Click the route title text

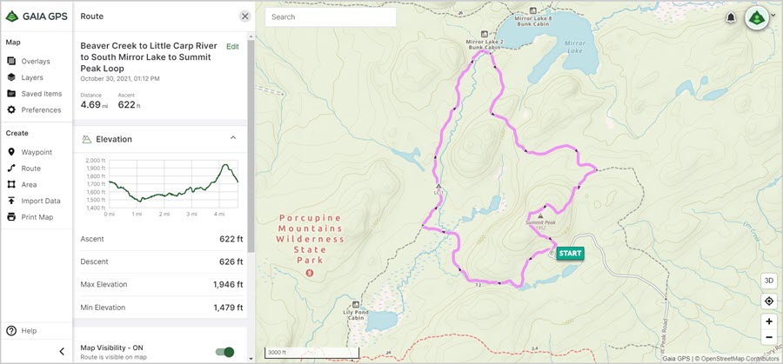tap(149, 56)
